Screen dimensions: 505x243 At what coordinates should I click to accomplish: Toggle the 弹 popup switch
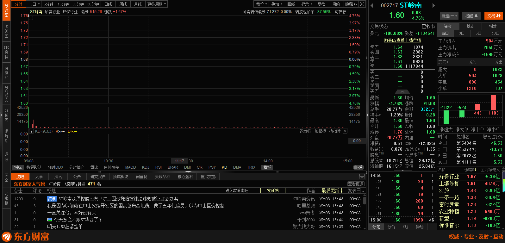point(358,167)
